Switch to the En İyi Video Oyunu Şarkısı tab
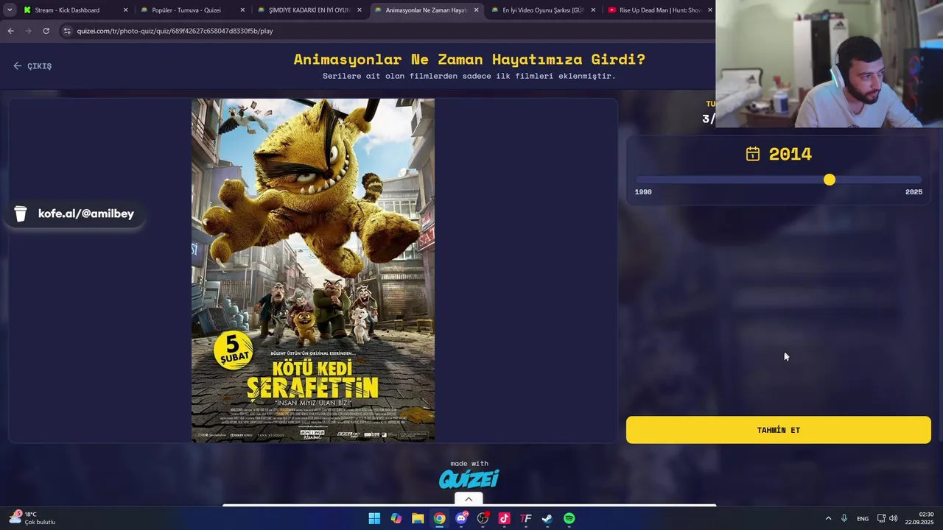Screen dimensions: 943x530 tap(543, 10)
